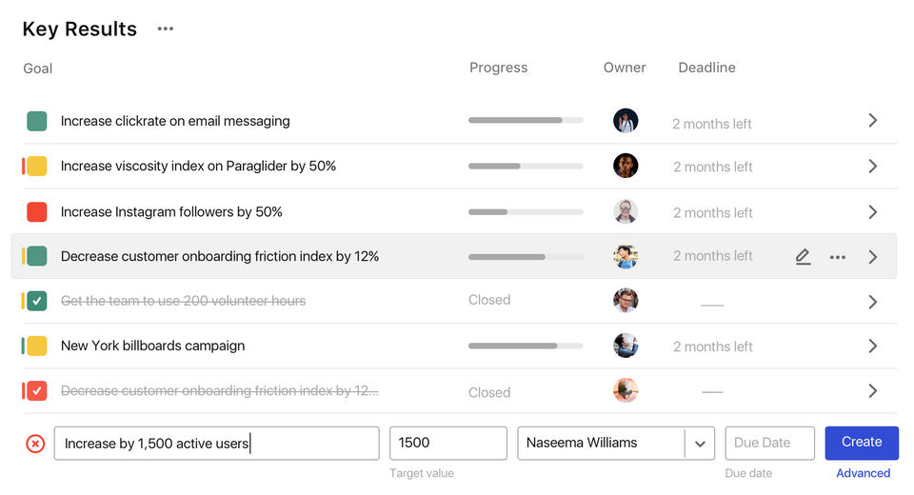Screen dimensions: 914x495
Task: Expand the Increase clickrate on email messaging row
Action: click(872, 121)
